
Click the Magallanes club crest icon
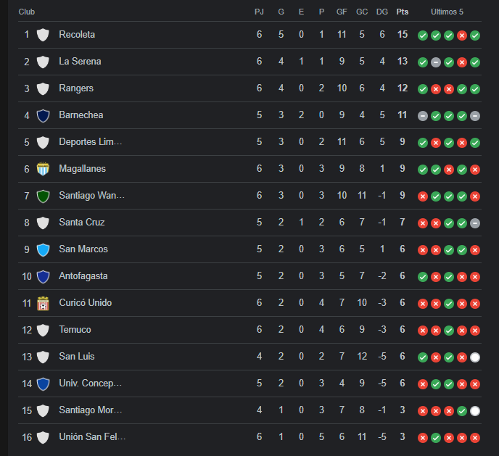pos(43,169)
